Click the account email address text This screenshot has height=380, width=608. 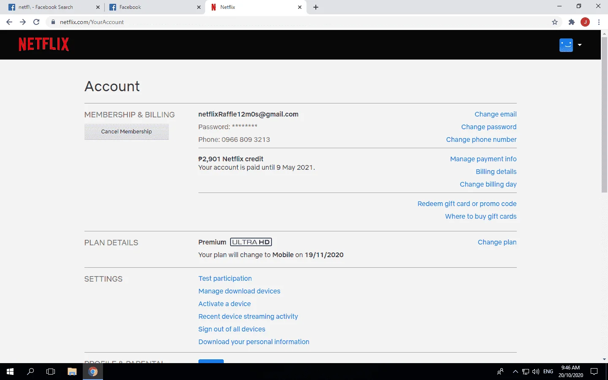point(248,114)
